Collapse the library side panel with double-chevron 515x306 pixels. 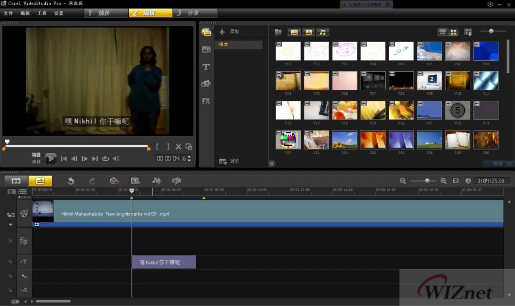pyautogui.click(x=272, y=163)
